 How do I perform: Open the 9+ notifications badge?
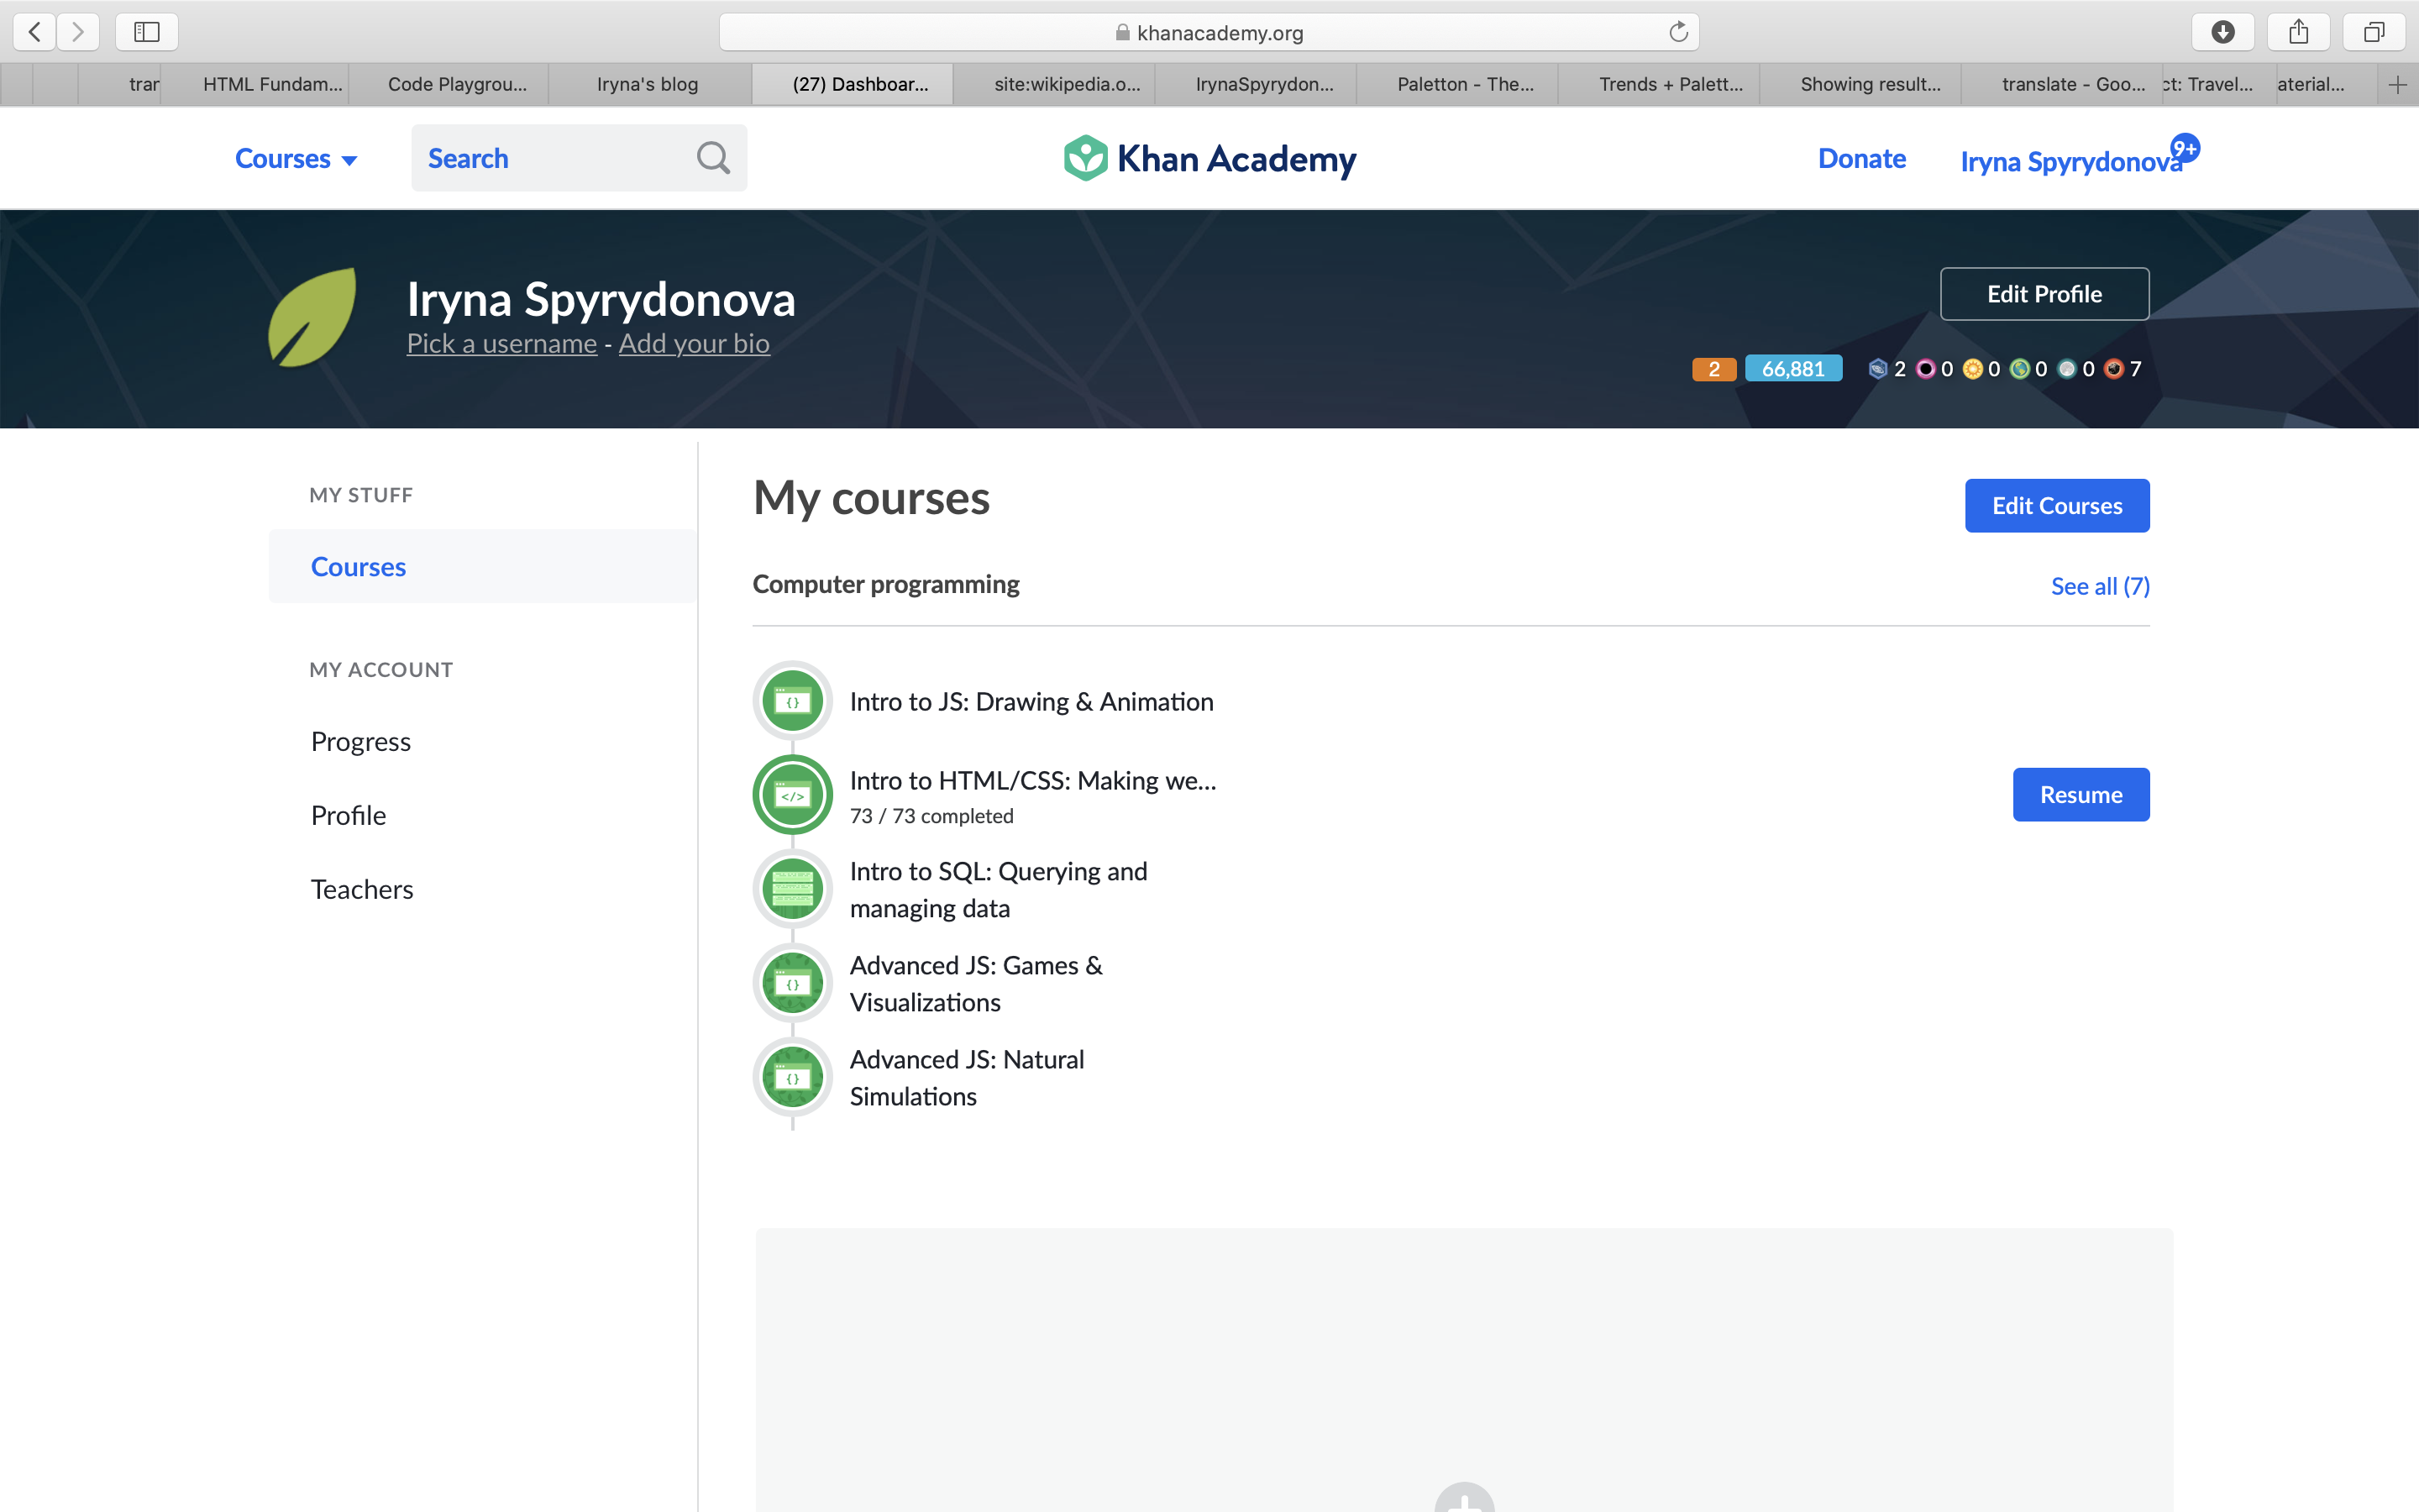point(2185,149)
